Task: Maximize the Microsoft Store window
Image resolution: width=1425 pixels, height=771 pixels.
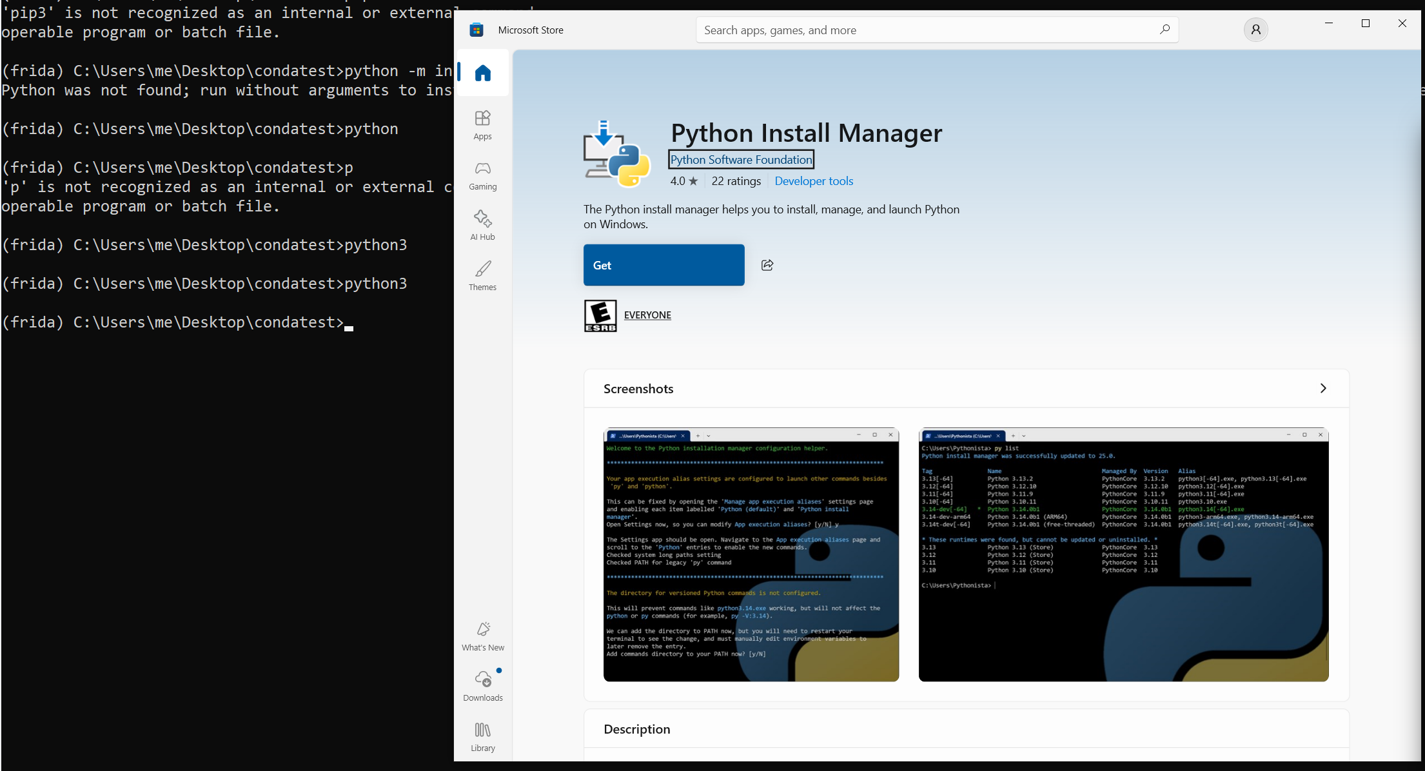Action: [x=1365, y=23]
